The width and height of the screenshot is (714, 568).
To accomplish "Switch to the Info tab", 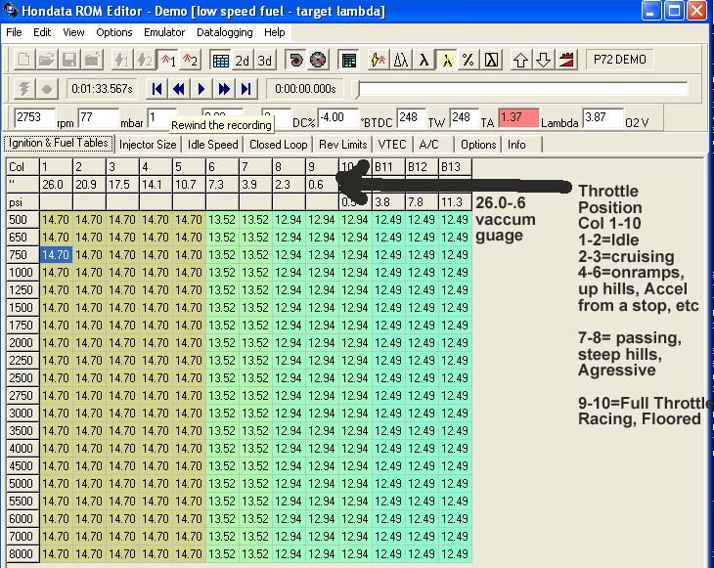I will pyautogui.click(x=516, y=145).
